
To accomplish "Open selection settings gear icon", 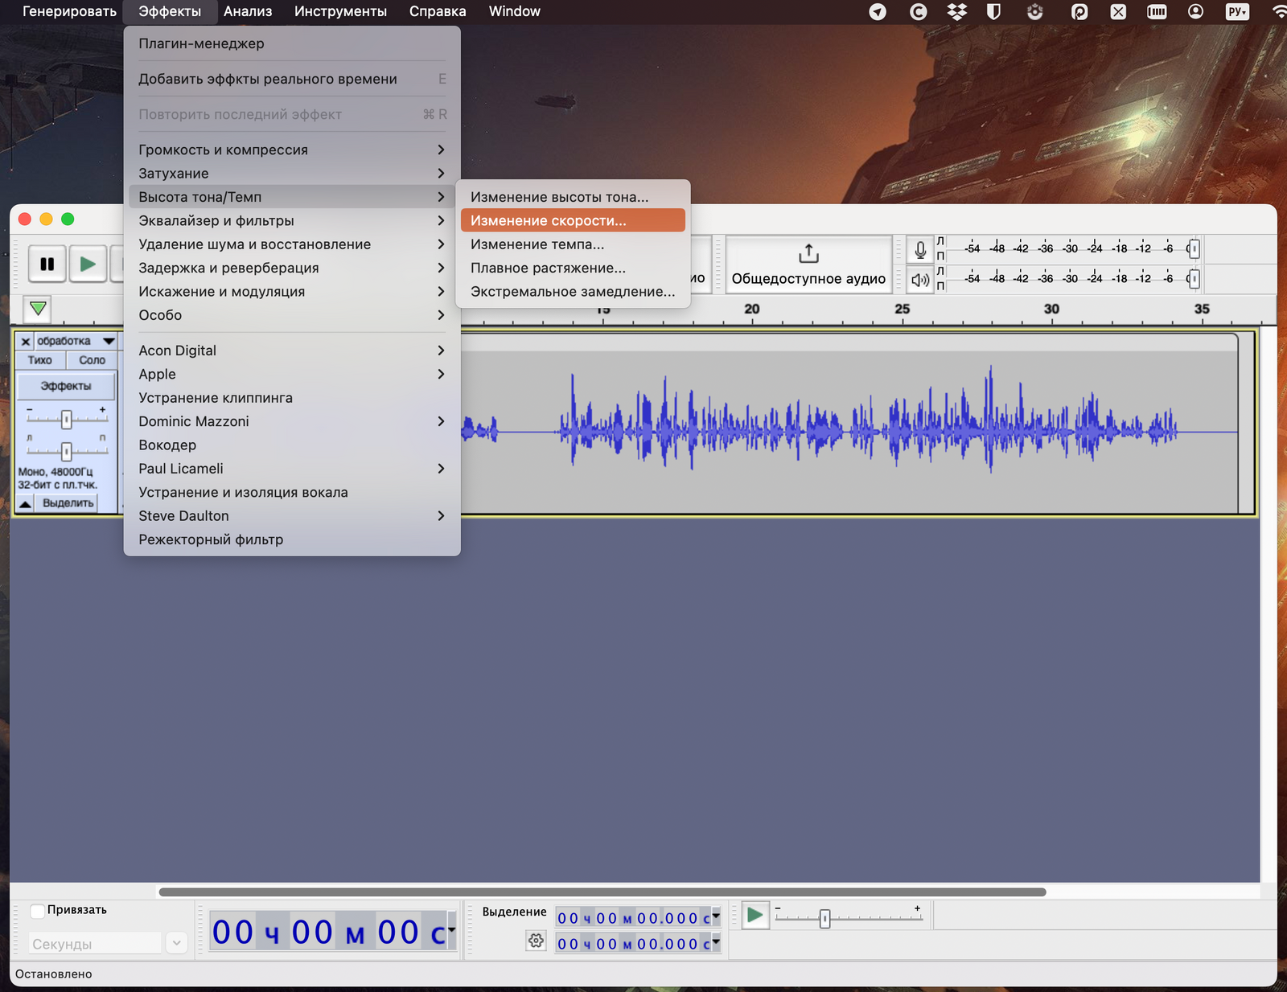I will coord(536,941).
